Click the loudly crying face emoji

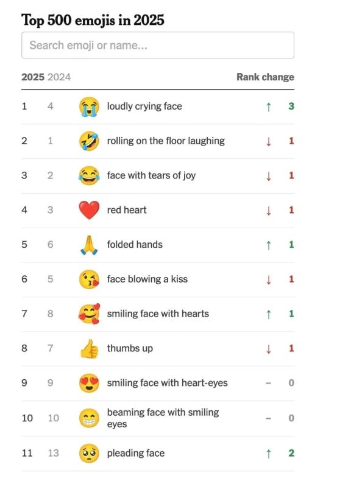[x=89, y=107]
